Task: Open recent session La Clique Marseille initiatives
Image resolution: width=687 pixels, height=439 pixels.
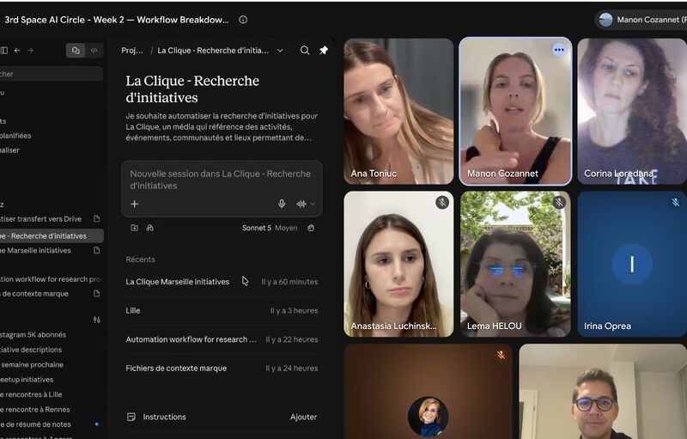Action: point(222,282)
